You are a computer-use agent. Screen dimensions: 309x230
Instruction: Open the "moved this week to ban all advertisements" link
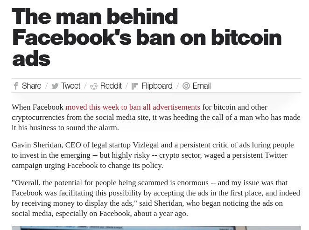[x=133, y=107]
